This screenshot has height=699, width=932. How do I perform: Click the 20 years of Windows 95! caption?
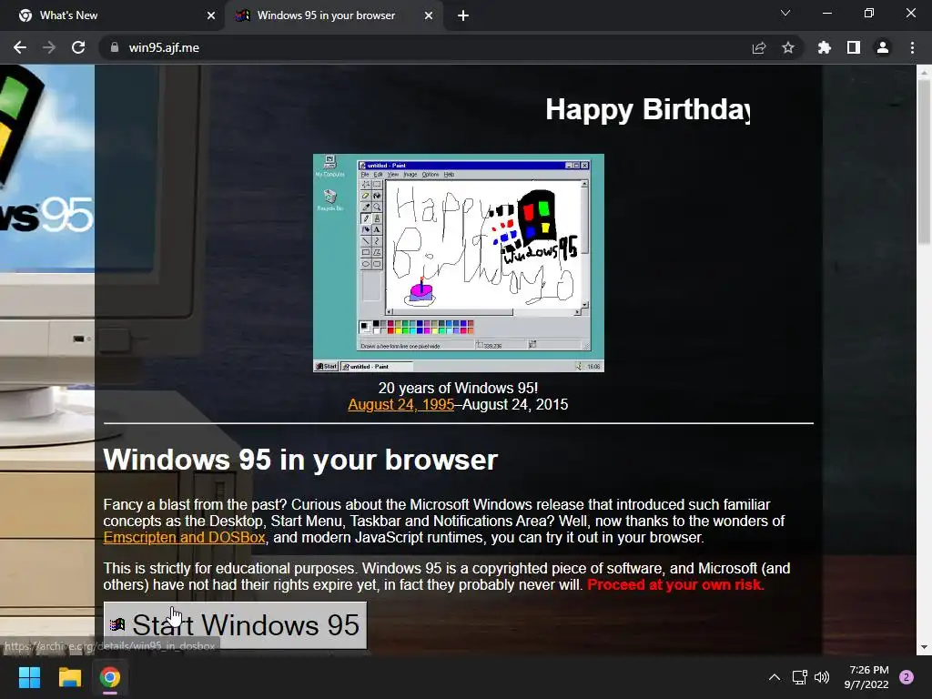tap(459, 388)
